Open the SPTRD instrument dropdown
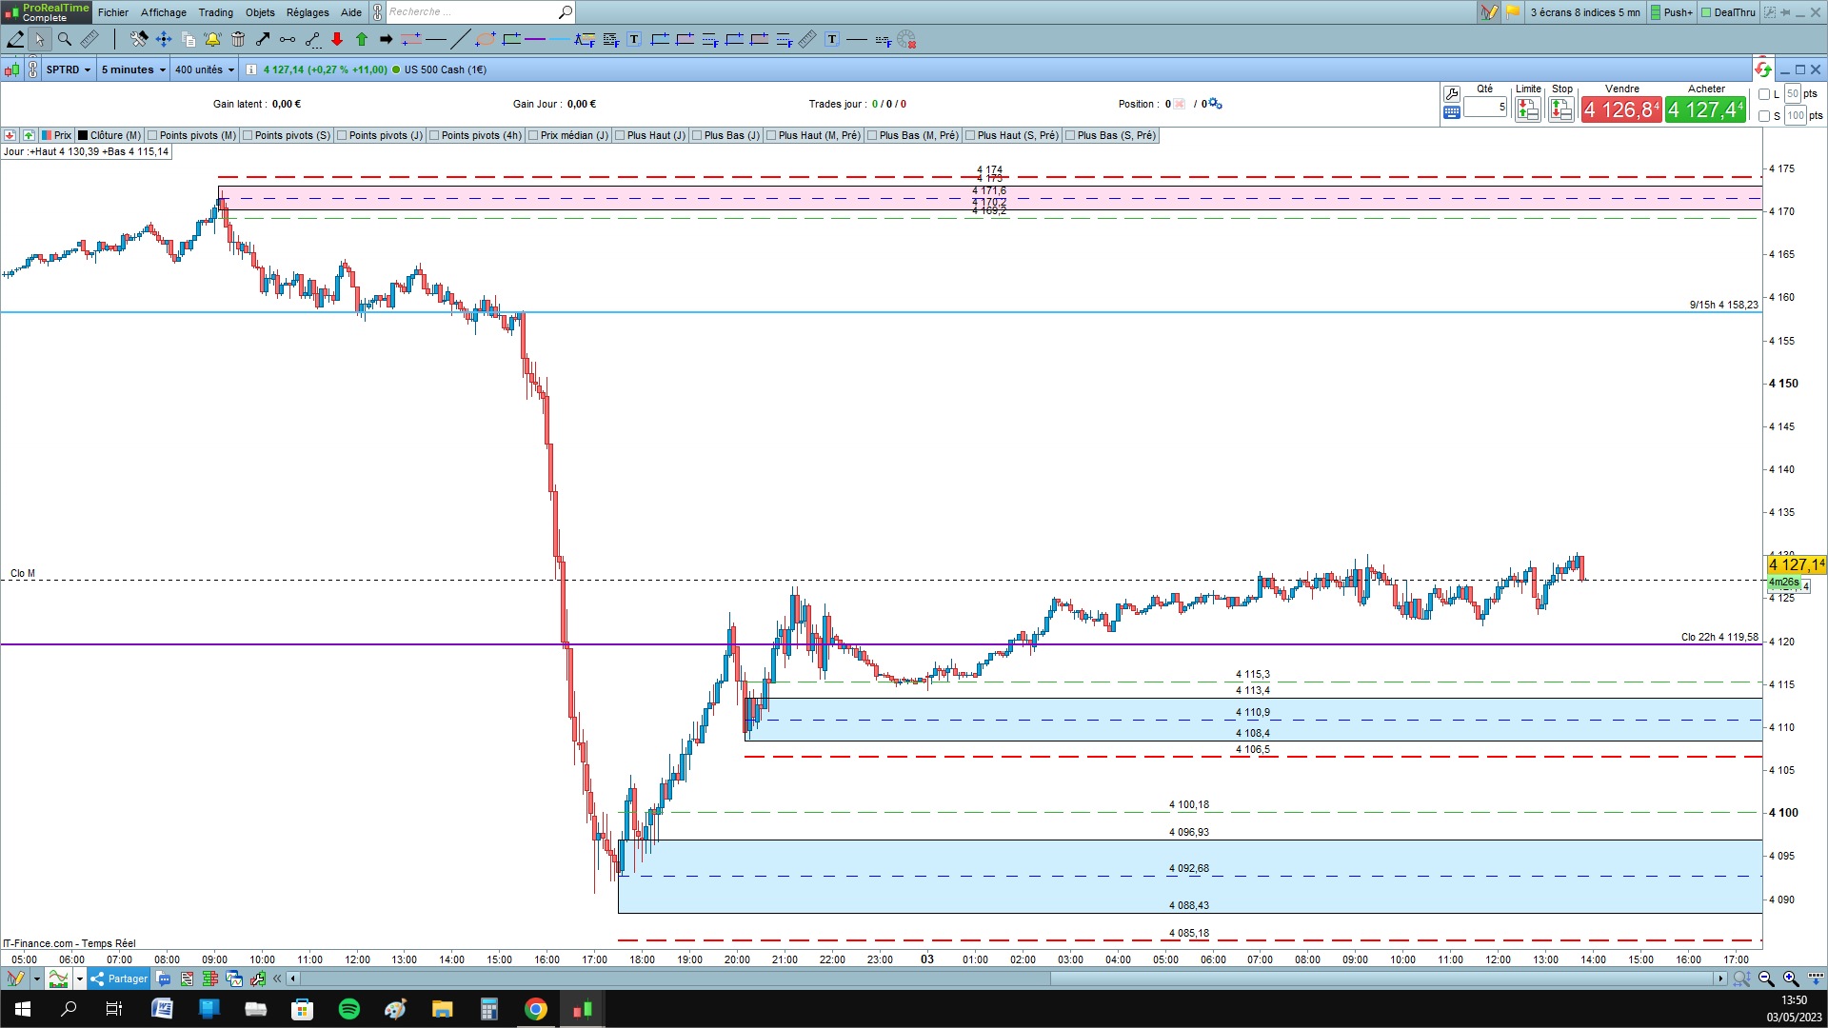Screen dimensions: 1828x1028 (x=69, y=69)
